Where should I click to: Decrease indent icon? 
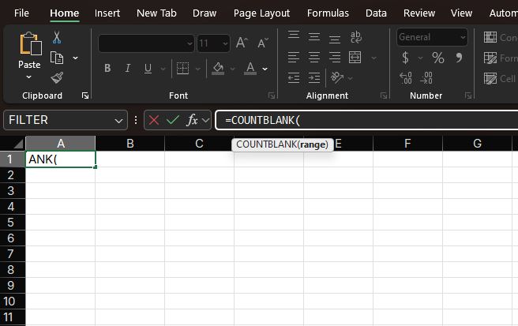point(294,78)
